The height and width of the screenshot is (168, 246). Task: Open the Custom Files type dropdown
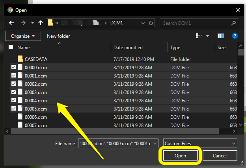coord(200,144)
